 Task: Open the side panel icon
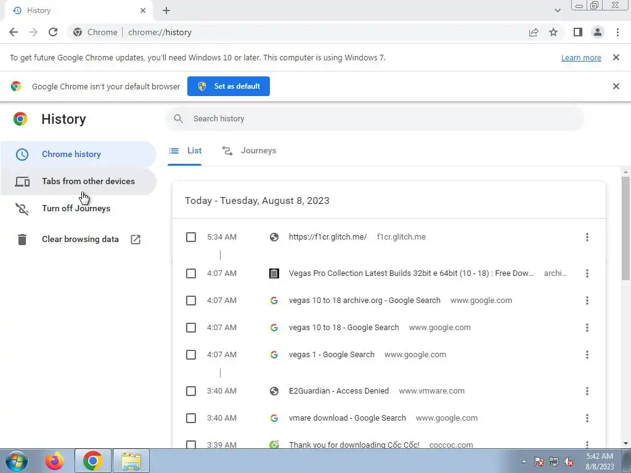click(x=578, y=32)
